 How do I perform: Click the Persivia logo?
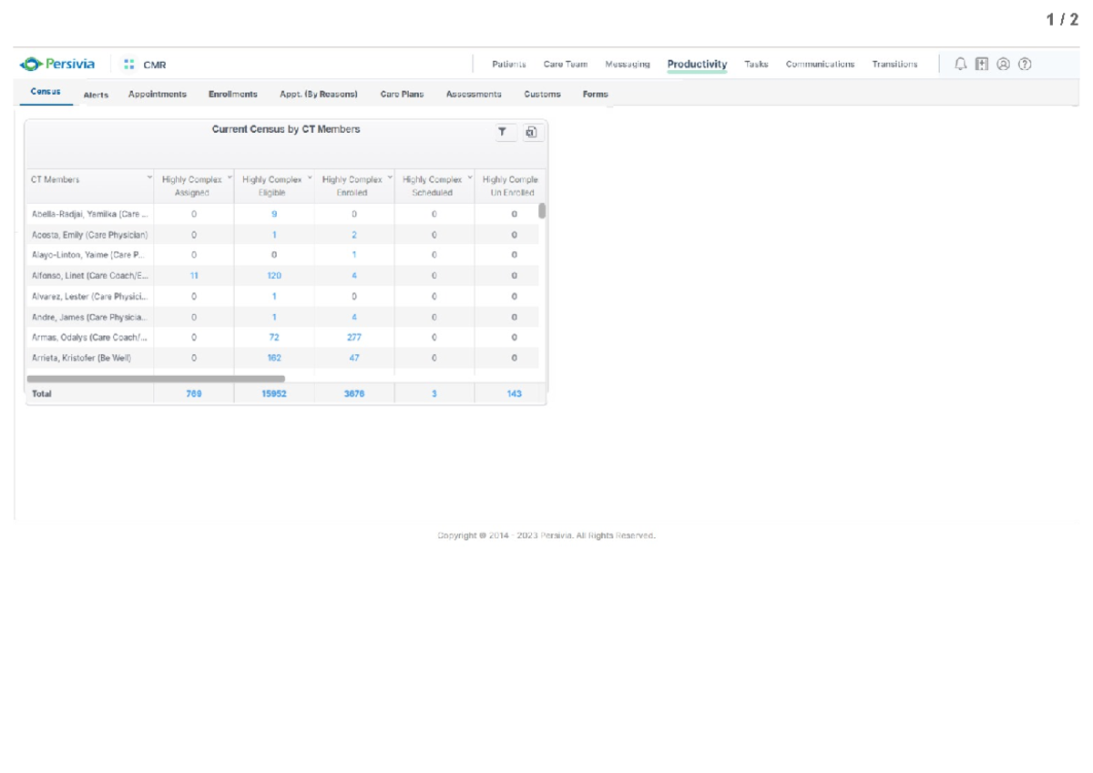click(x=58, y=63)
